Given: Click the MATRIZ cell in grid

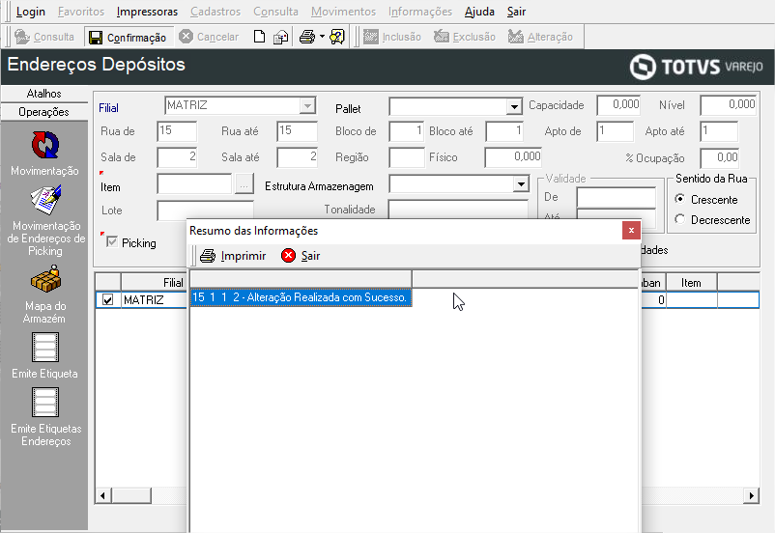Looking at the screenshot, I should coord(154,300).
